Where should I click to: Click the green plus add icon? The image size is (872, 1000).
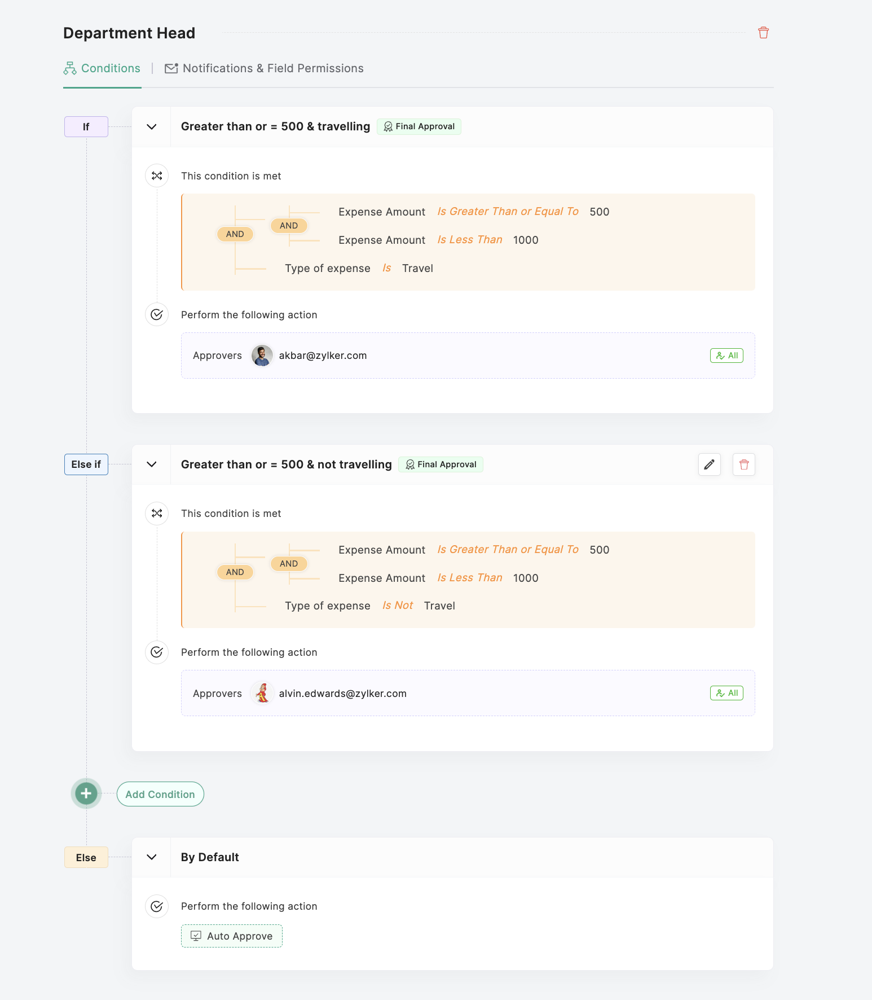pos(86,793)
